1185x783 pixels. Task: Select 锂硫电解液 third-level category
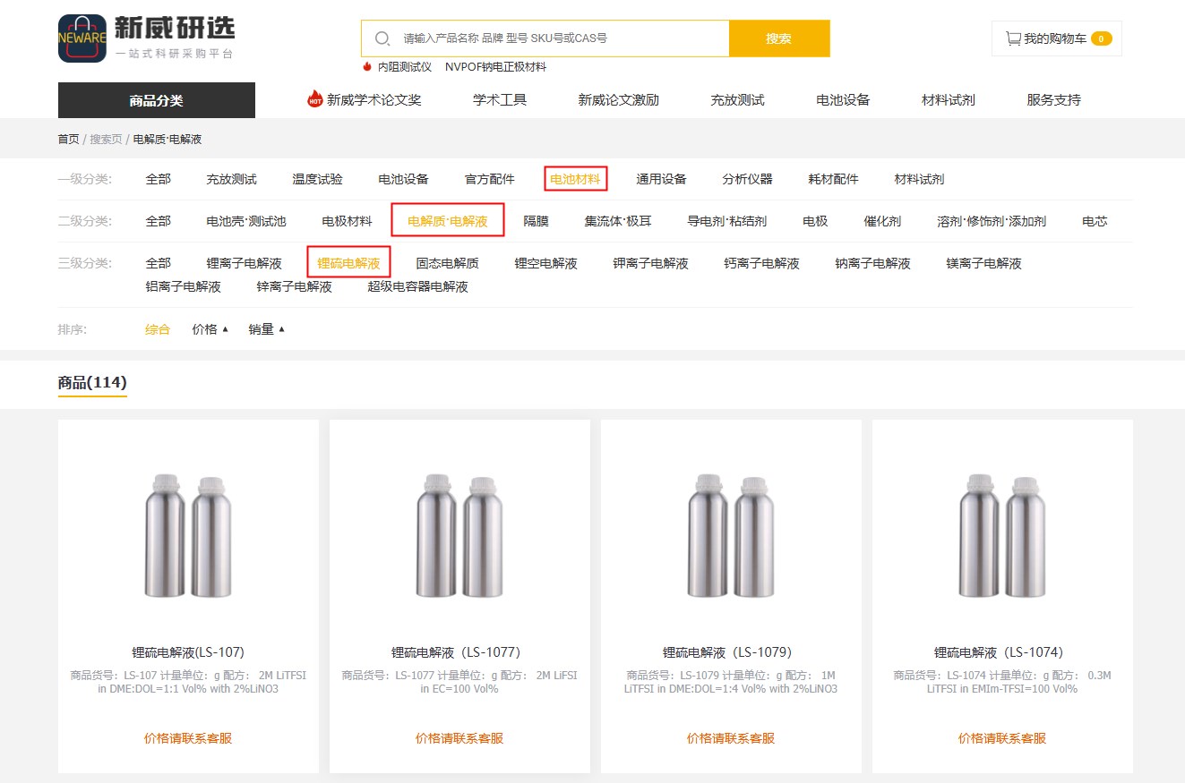coord(348,263)
